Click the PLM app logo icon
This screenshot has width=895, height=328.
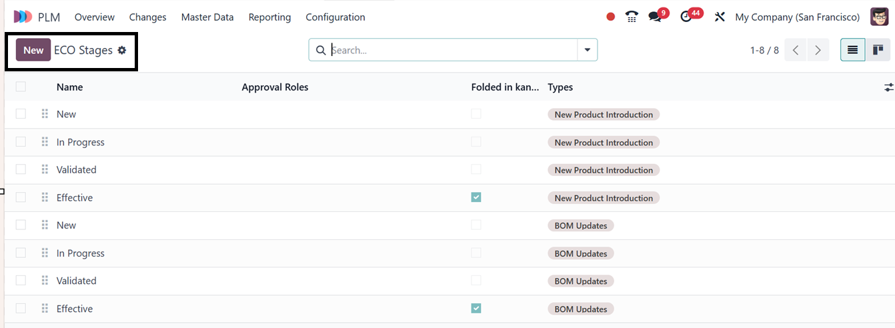coord(23,17)
